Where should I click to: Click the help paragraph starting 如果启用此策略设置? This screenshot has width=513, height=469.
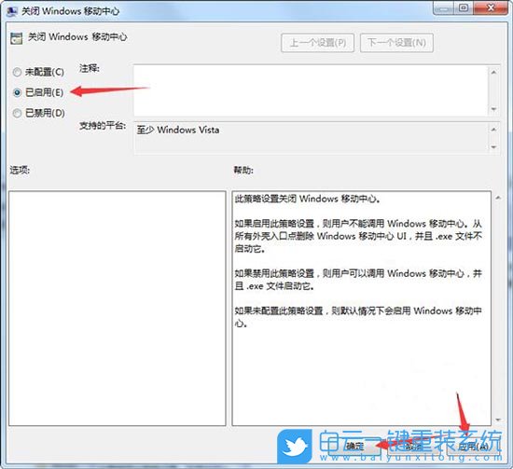click(358, 236)
